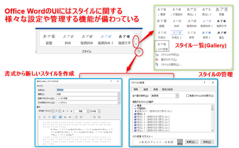Switch to the 推奨 tab
Image resolution: width=239 pixels, height=148 pixels.
[146, 89]
